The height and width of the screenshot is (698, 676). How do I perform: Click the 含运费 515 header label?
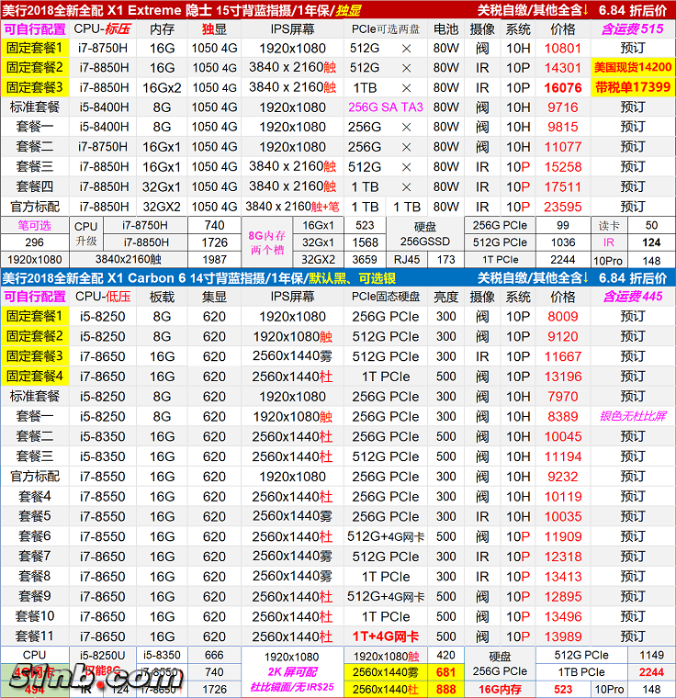pyautogui.click(x=633, y=28)
